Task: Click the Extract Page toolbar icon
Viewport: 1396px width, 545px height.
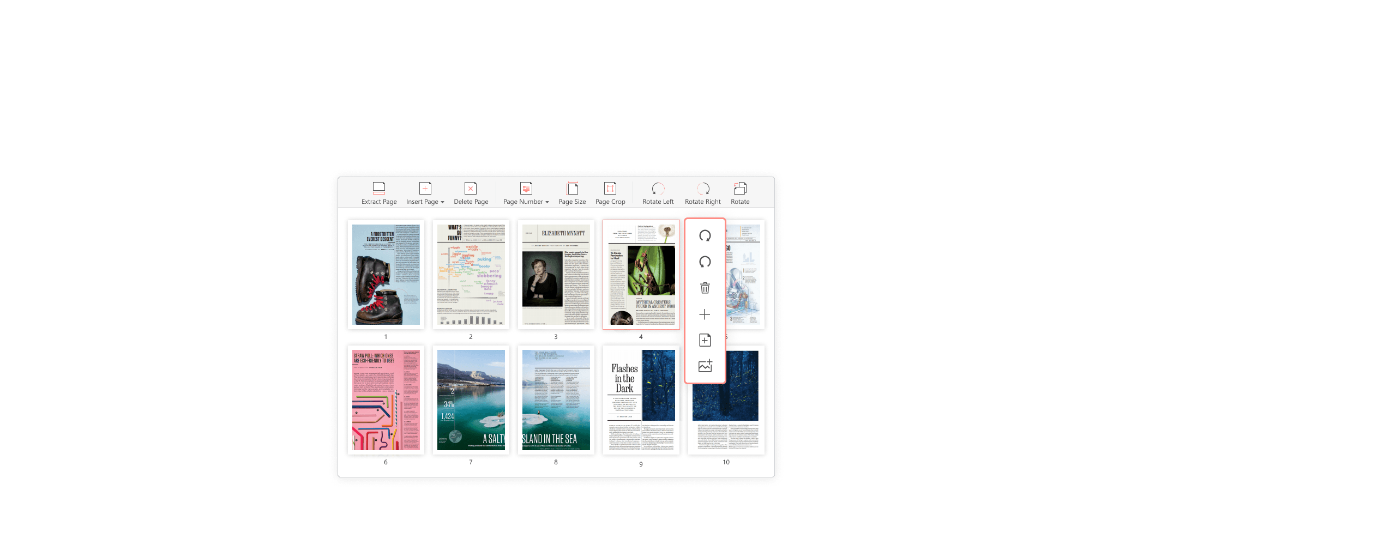Action: point(379,189)
